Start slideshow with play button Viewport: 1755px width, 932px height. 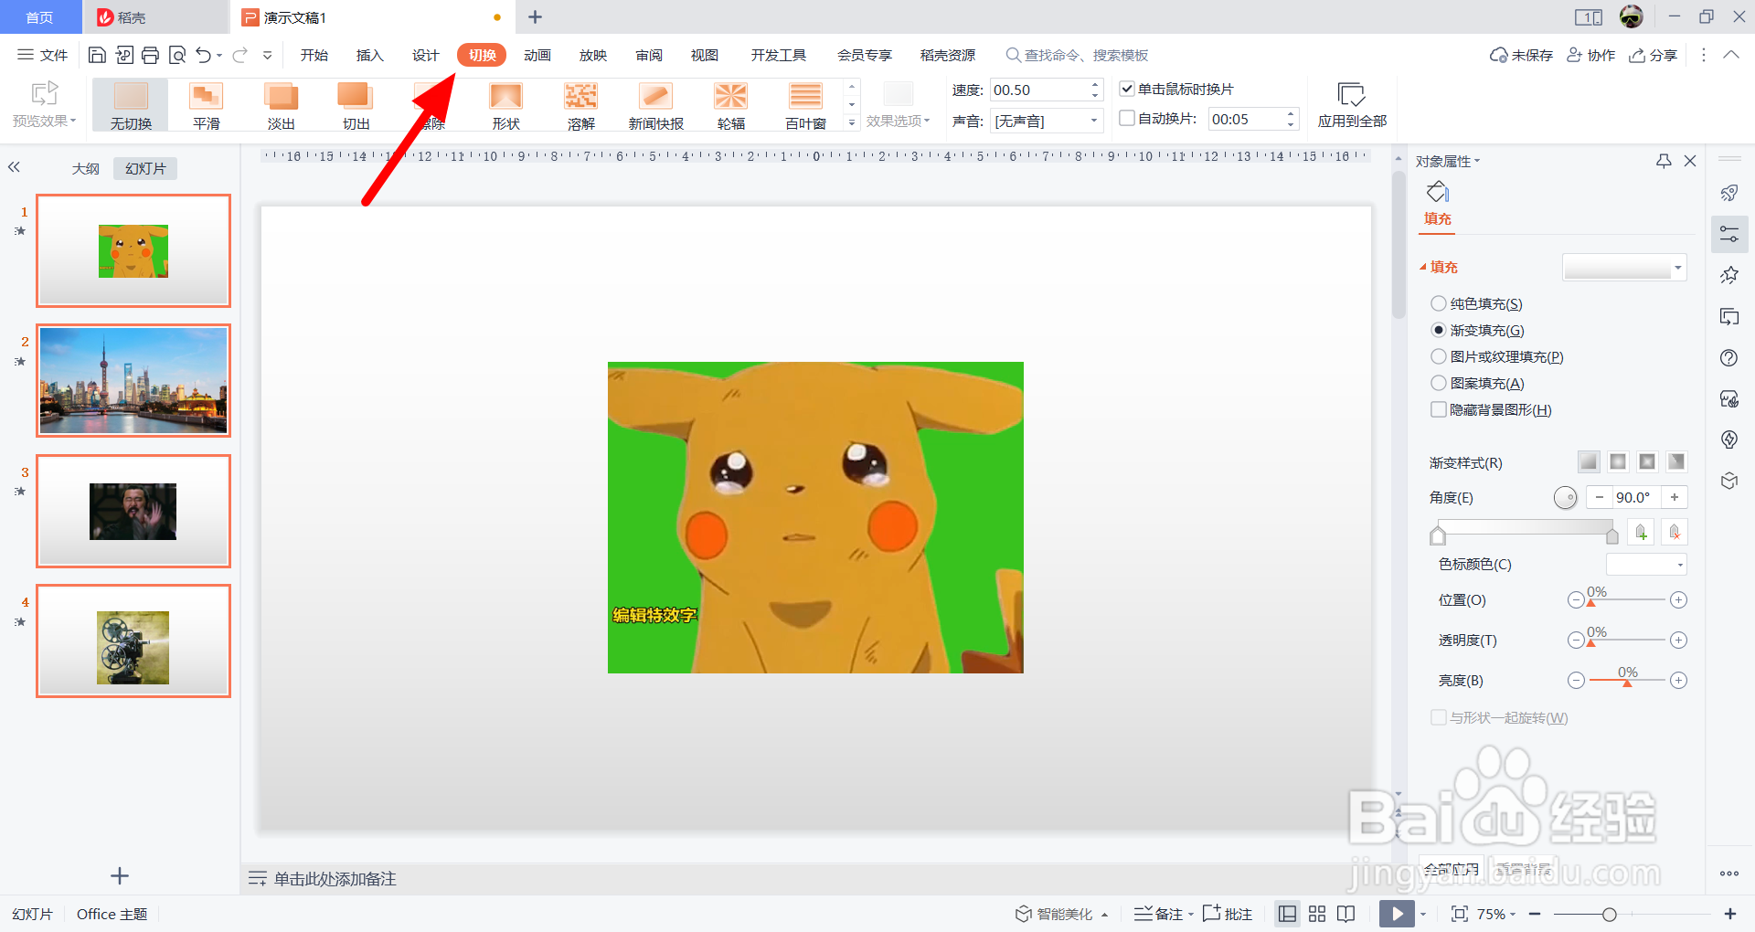pos(1397,914)
